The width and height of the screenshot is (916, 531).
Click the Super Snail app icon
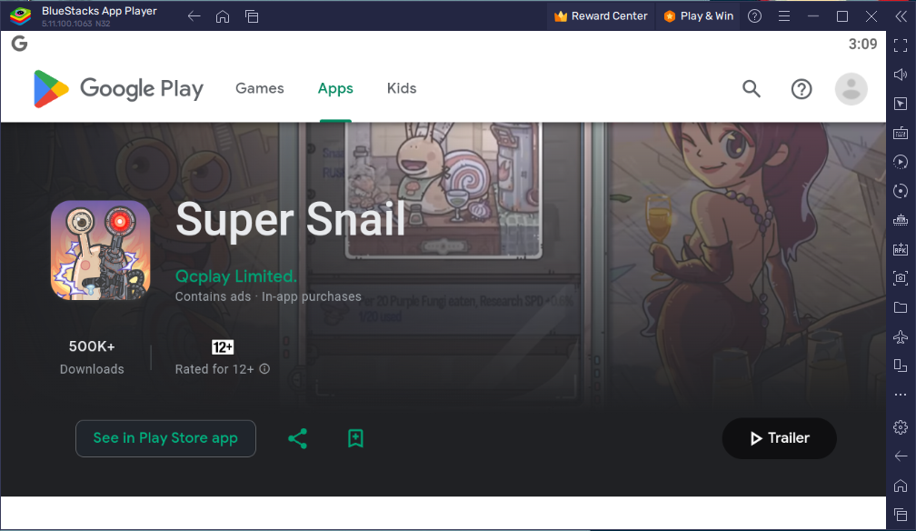101,250
